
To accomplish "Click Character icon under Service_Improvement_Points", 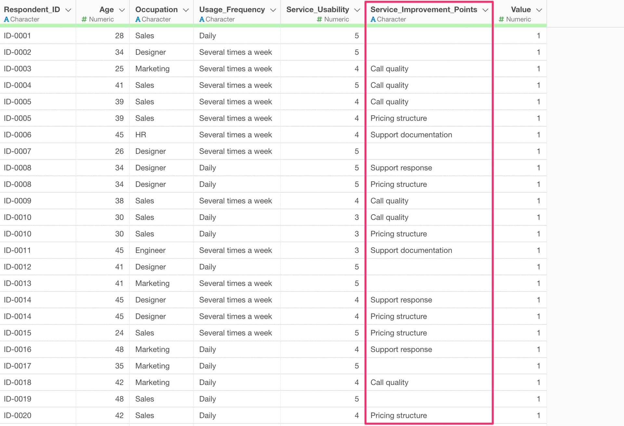I will pyautogui.click(x=373, y=20).
